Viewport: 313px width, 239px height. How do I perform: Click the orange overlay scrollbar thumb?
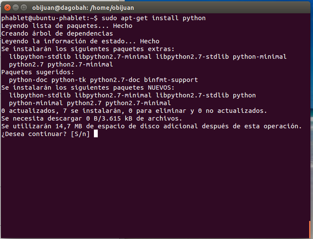click(x=309, y=229)
